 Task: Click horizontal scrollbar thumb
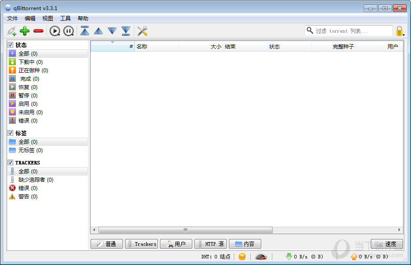186,230
